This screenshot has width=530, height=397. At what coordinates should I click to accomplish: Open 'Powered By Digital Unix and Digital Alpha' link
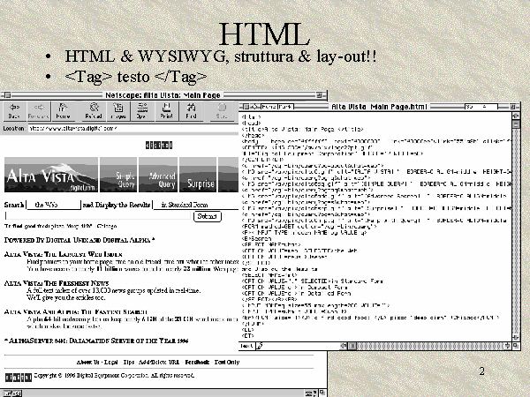click(79, 240)
